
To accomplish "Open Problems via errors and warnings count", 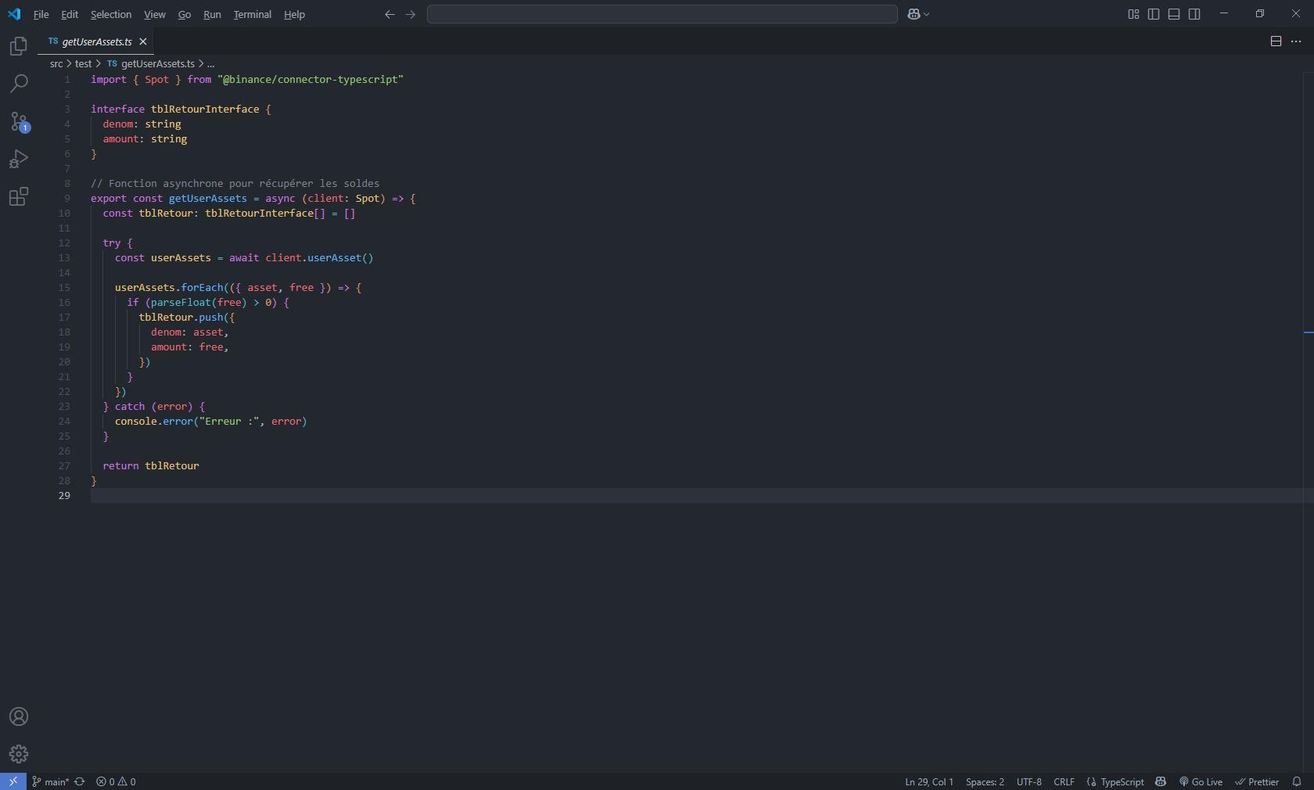I will pos(116,781).
